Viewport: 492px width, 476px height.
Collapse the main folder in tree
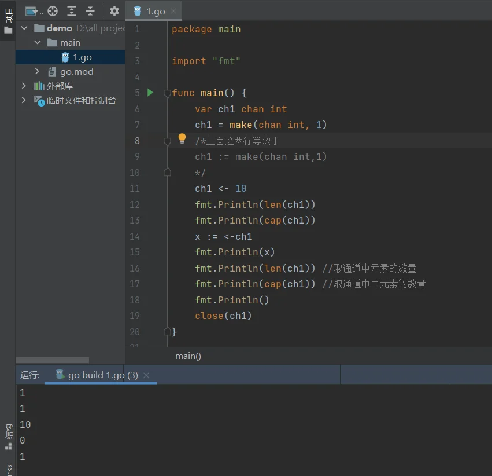coord(38,42)
